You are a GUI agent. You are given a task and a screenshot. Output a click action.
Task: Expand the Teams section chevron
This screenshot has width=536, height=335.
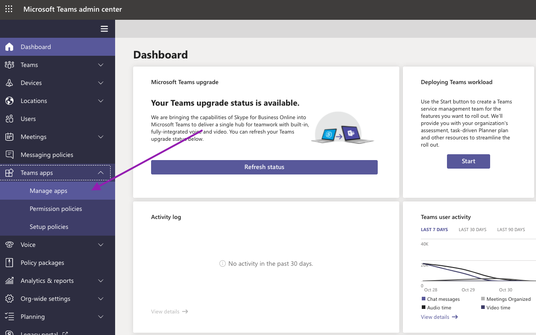click(x=101, y=65)
